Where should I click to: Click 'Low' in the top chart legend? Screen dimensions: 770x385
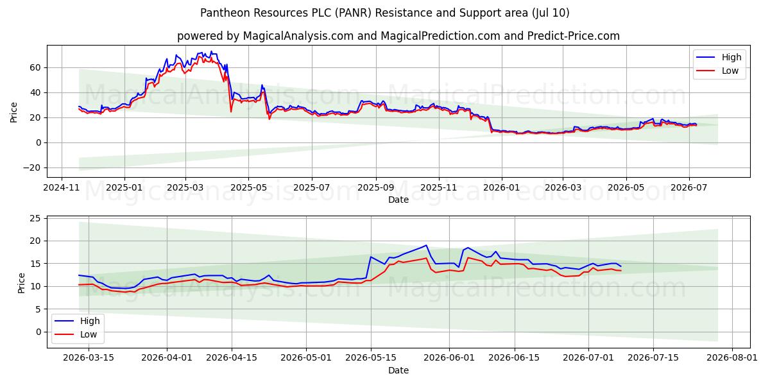(730, 71)
